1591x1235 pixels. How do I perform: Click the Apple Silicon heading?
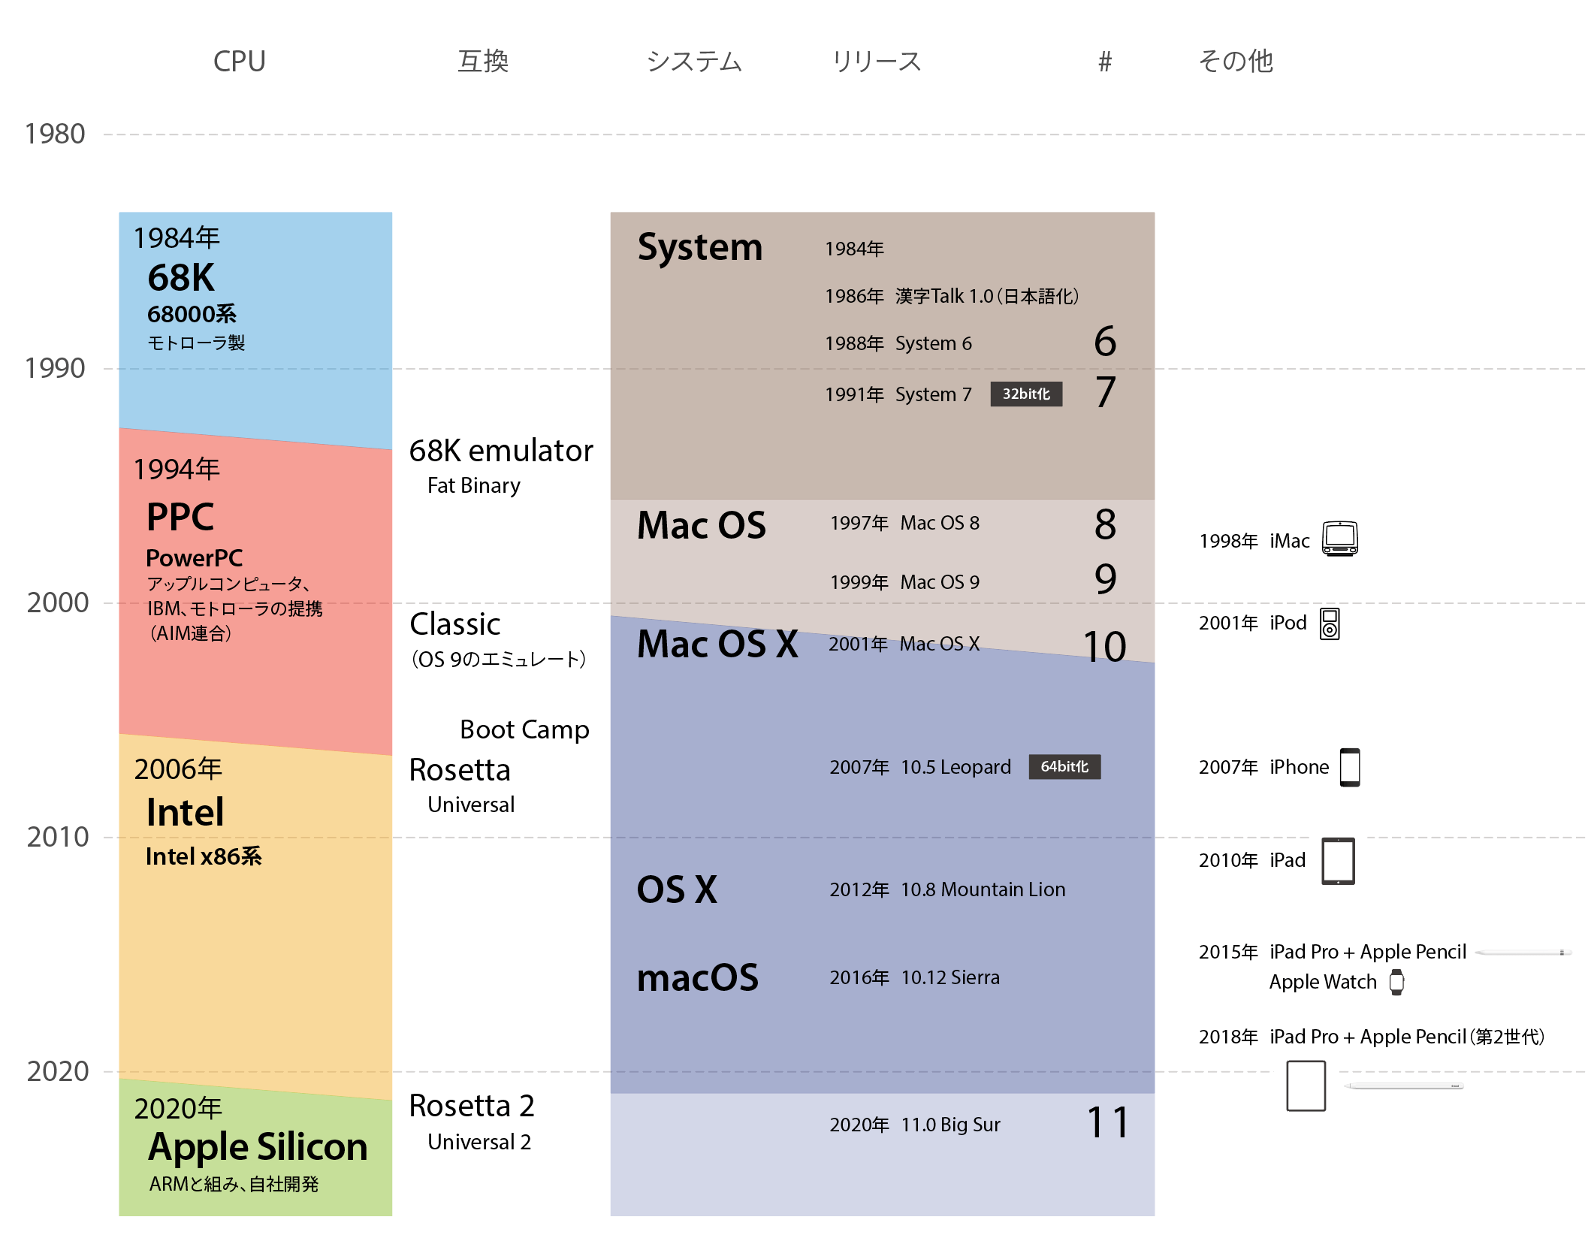tap(258, 1148)
